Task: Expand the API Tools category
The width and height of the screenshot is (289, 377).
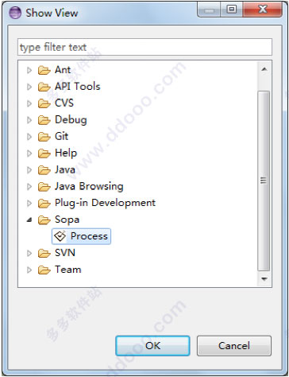Action: (29, 87)
